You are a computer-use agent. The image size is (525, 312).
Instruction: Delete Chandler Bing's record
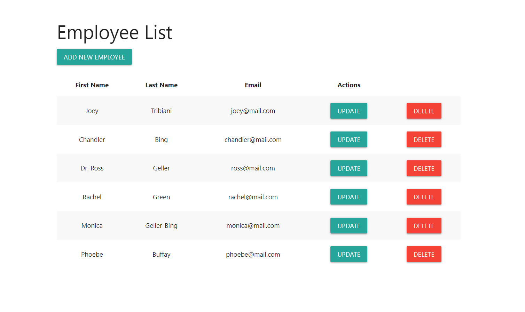pos(424,139)
